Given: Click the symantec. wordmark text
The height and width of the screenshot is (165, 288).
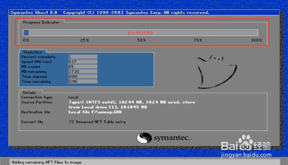Looking at the screenshot, I should click(x=173, y=138).
